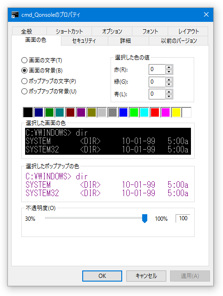Screen dimensions: 223x296
Task: Open the レイアウト tab
Action: pyautogui.click(x=188, y=31)
